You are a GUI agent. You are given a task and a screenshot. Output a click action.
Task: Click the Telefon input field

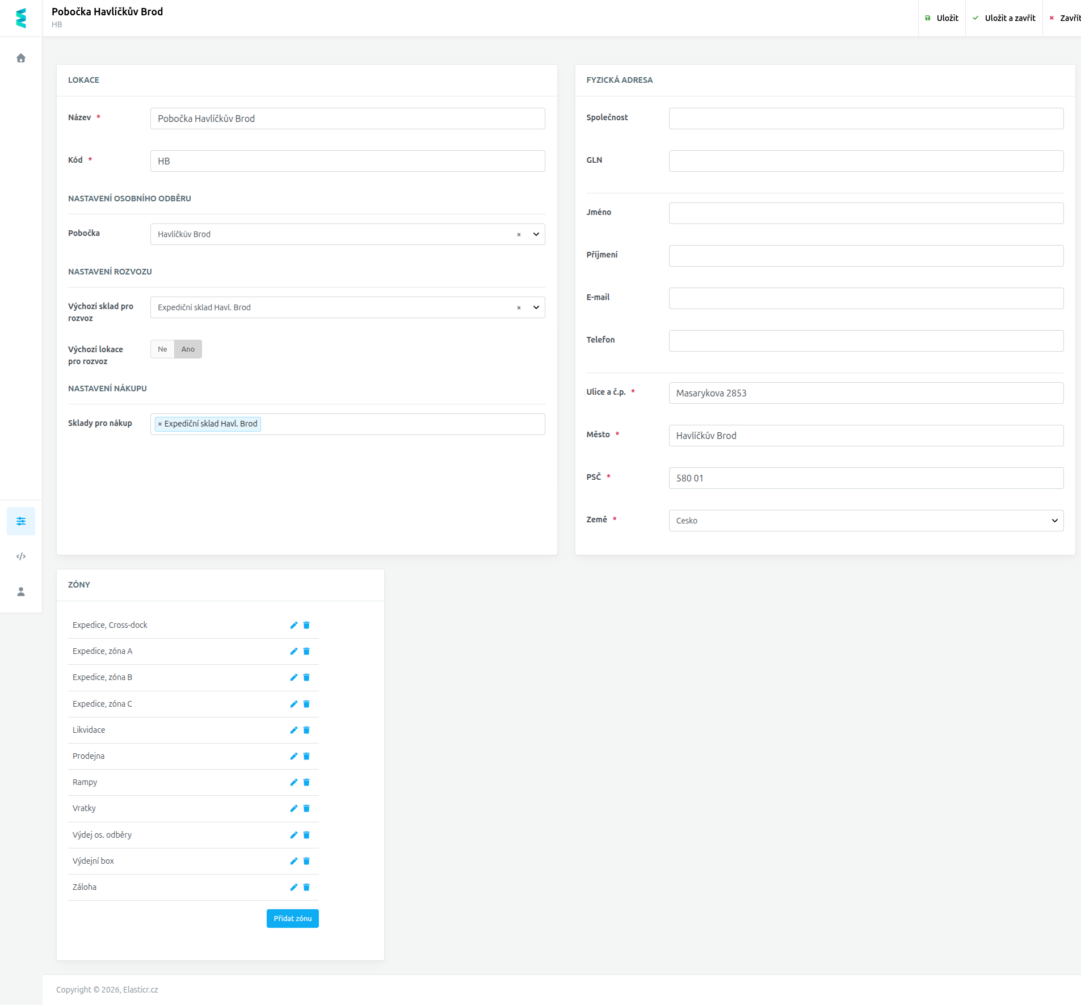coord(866,341)
